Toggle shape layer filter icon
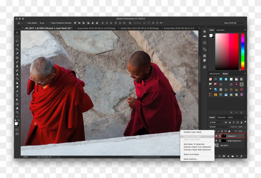The height and width of the screenshot is (178, 261). click(237, 122)
